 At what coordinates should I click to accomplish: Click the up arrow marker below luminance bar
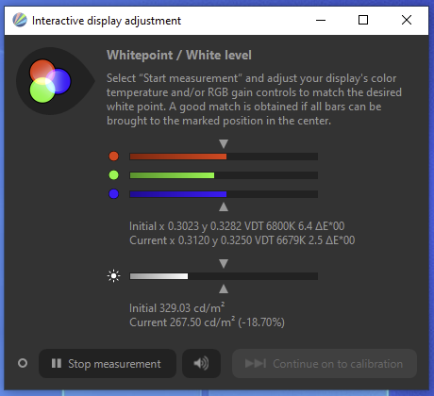tap(224, 289)
